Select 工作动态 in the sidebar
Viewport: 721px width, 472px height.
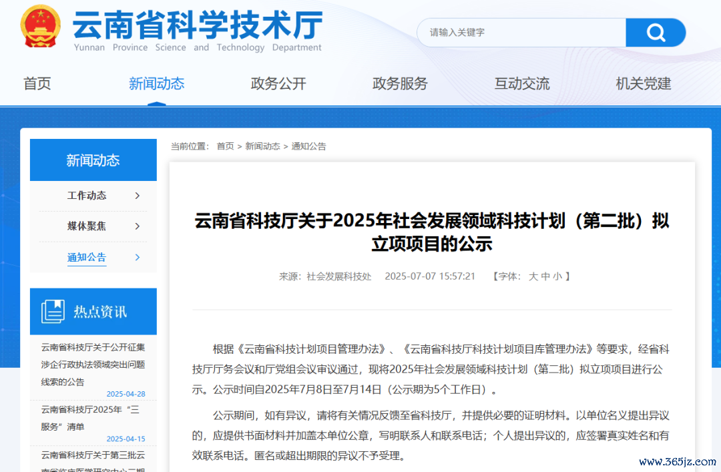tap(86, 196)
